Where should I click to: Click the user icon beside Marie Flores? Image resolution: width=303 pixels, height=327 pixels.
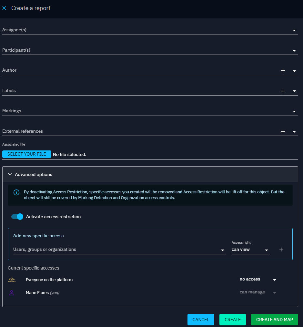click(12, 293)
